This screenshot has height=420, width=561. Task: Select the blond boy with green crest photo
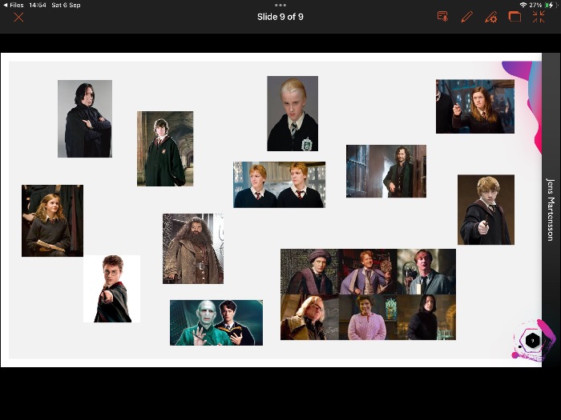click(x=293, y=114)
